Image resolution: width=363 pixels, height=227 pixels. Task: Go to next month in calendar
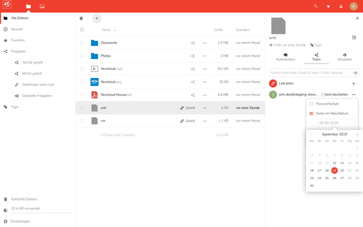click(x=357, y=134)
